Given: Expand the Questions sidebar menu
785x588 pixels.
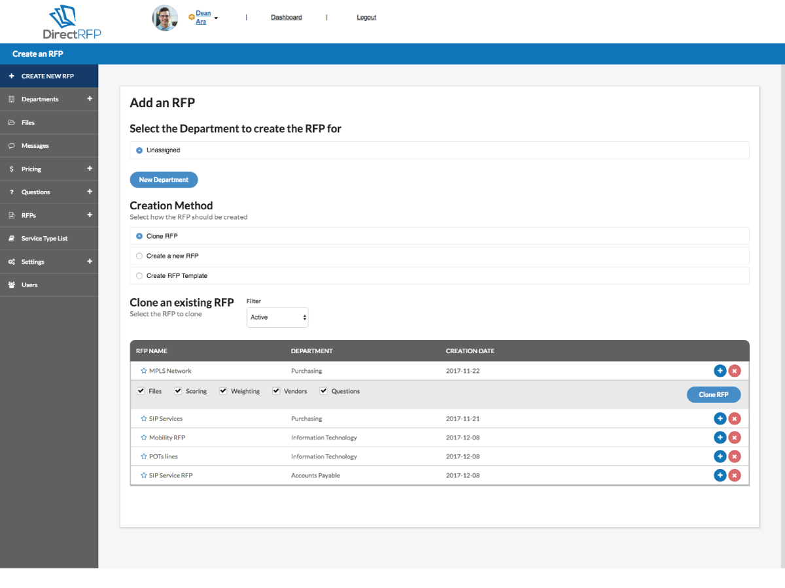Looking at the screenshot, I should click(90, 192).
